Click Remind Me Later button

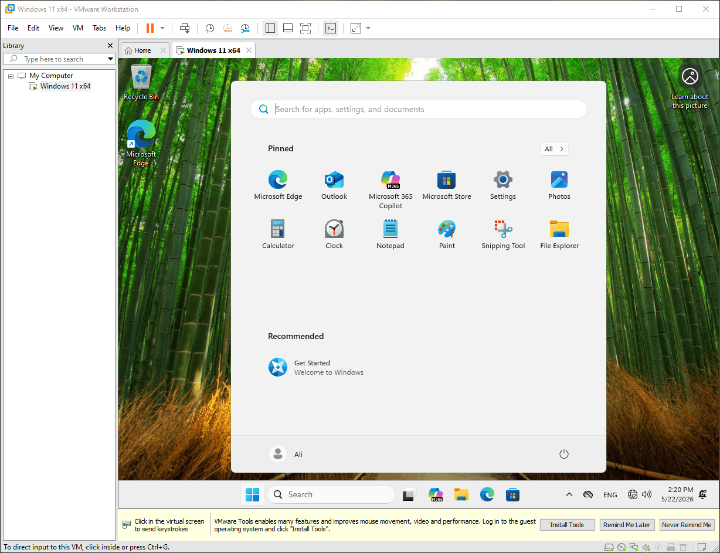[x=627, y=525]
